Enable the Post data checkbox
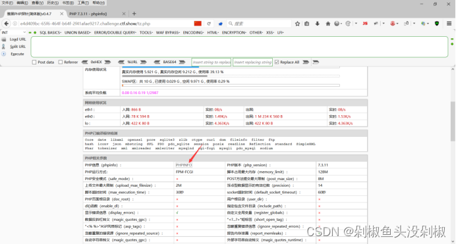 coord(34,62)
